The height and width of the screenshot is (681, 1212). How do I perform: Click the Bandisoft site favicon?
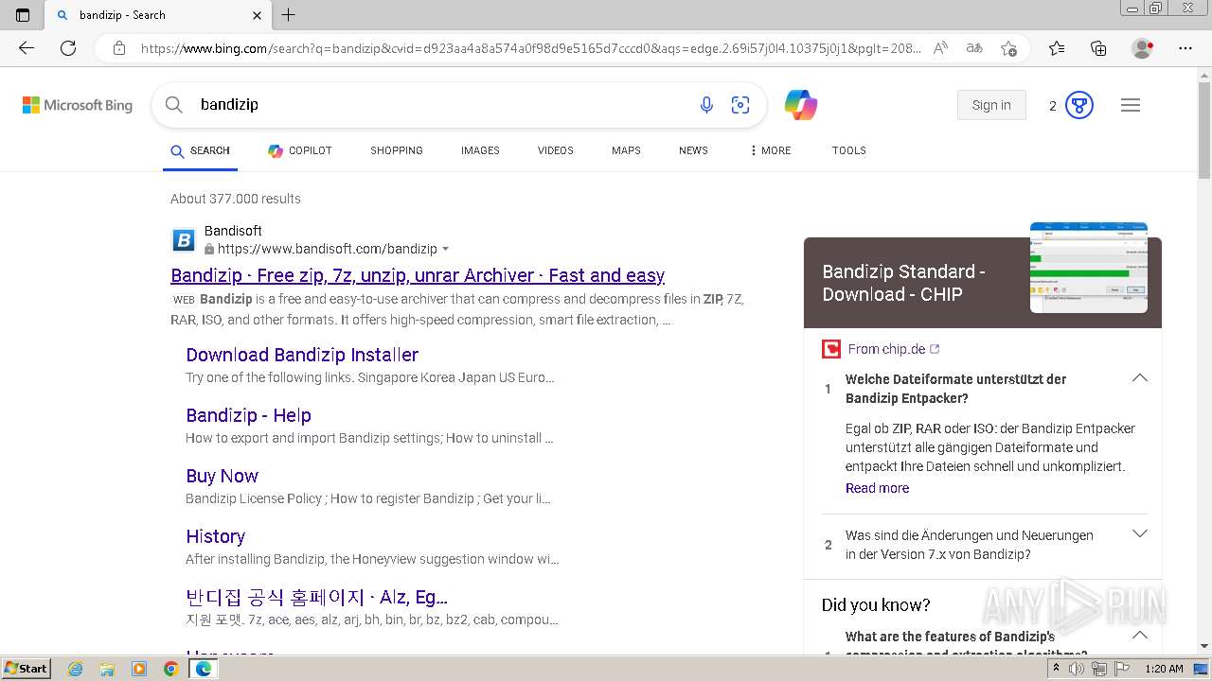184,239
